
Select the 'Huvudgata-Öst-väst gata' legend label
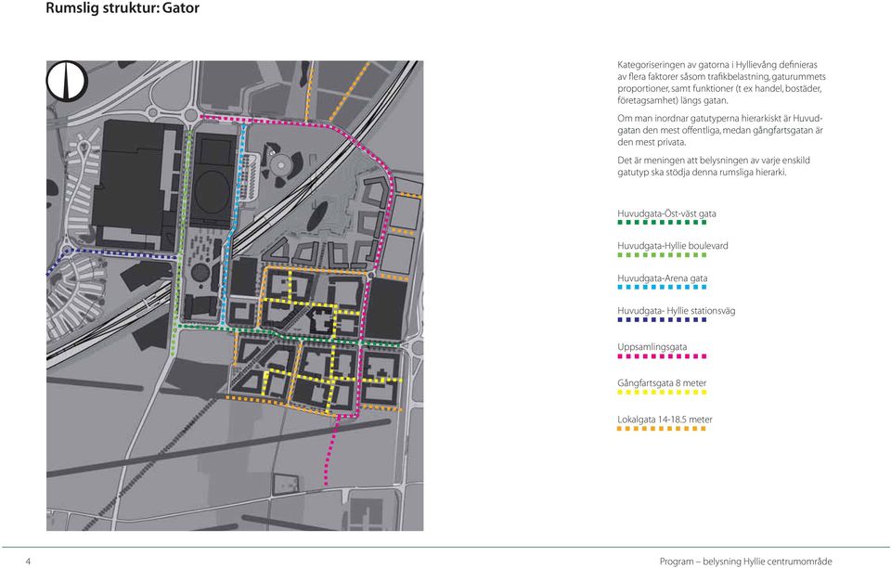[666, 213]
